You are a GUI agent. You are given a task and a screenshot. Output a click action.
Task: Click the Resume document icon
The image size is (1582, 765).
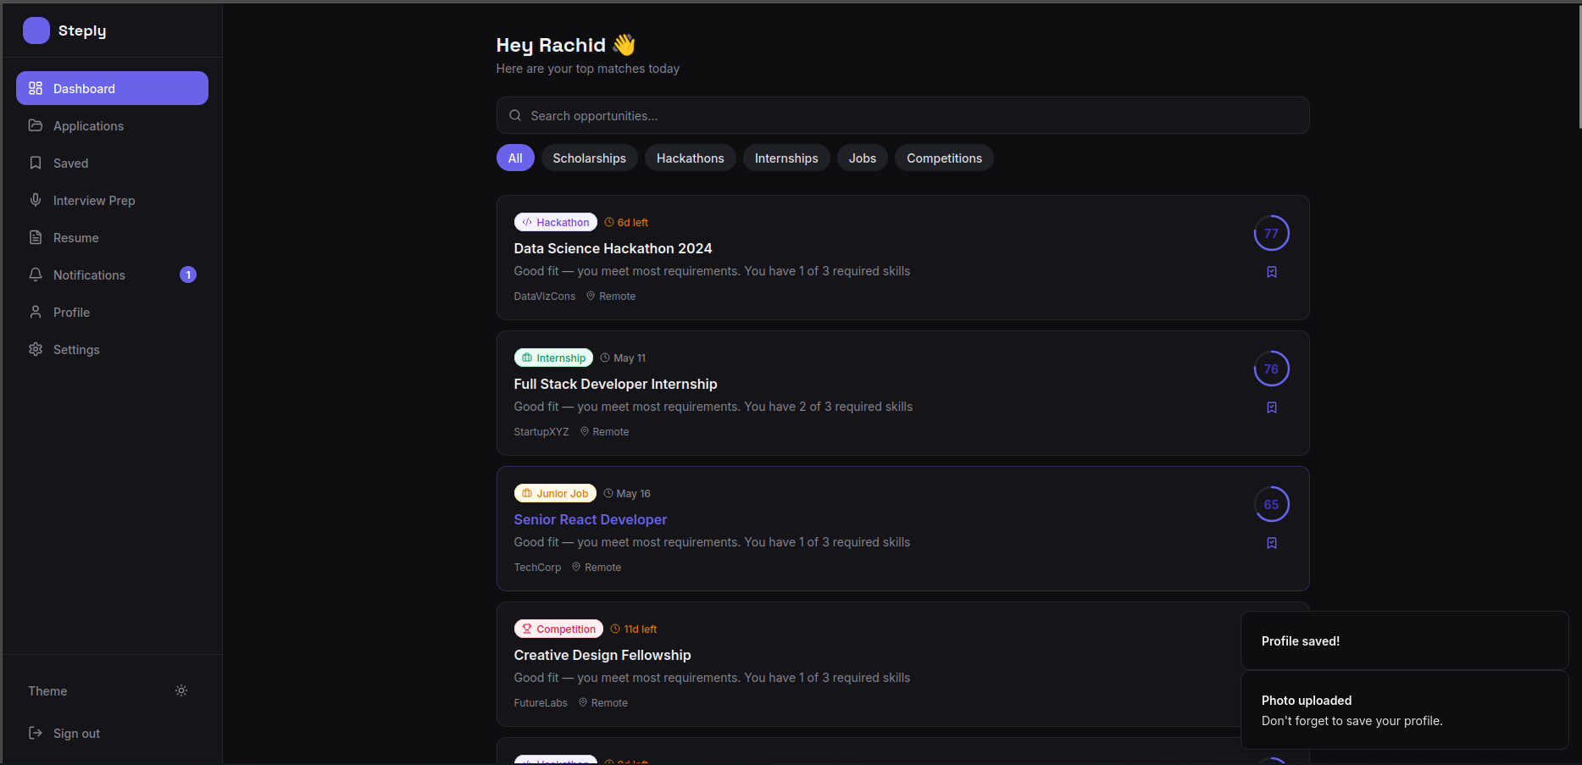tap(36, 237)
